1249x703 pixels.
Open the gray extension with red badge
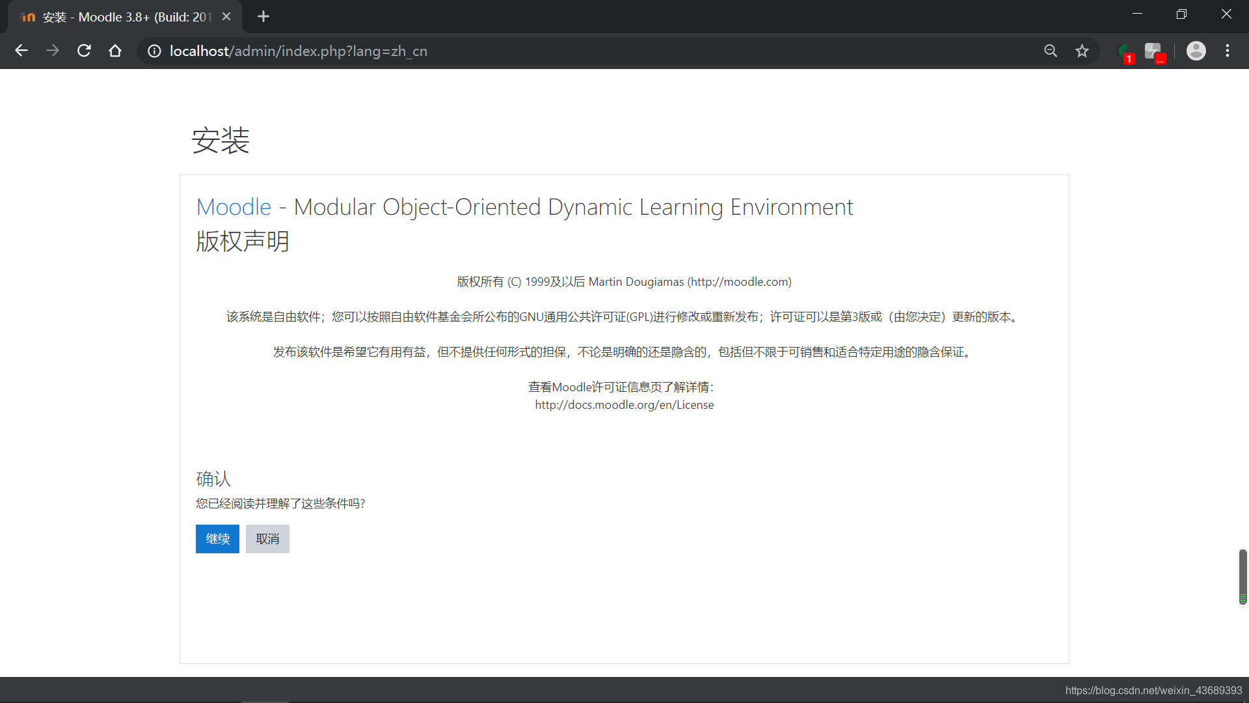point(1154,51)
